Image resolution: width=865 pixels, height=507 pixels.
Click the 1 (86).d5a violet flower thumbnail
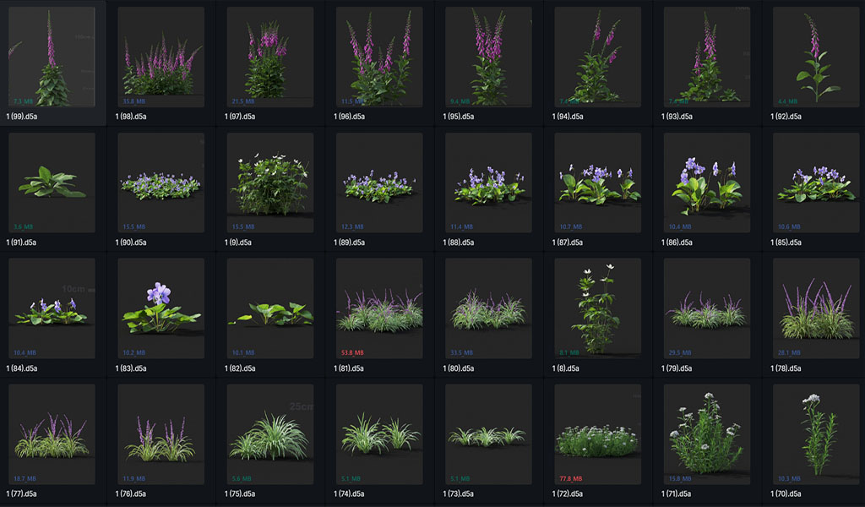click(706, 183)
